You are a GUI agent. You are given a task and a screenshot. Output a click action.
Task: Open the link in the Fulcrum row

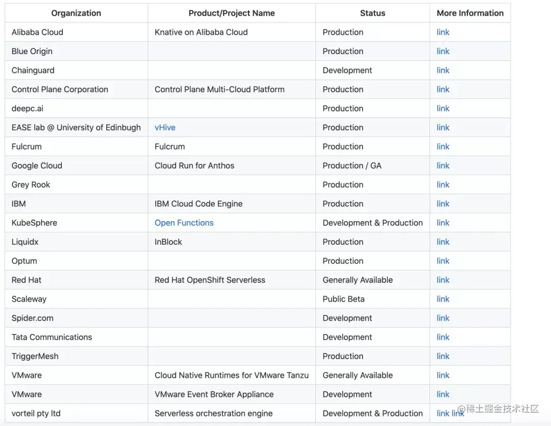443,146
